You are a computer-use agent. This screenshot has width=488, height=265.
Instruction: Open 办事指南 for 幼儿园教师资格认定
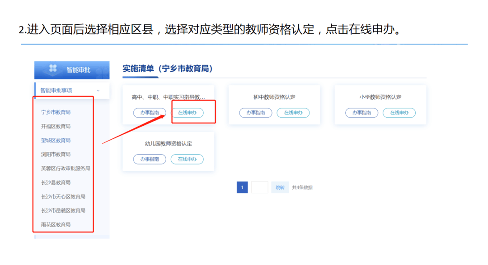(x=150, y=159)
